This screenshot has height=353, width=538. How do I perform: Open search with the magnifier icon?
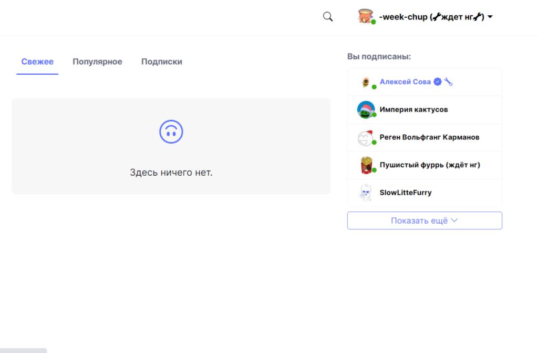click(328, 16)
